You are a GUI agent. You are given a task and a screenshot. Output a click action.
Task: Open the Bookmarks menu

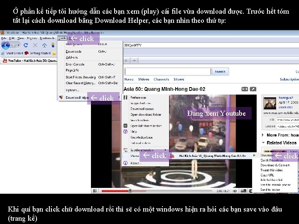(x=47, y=38)
